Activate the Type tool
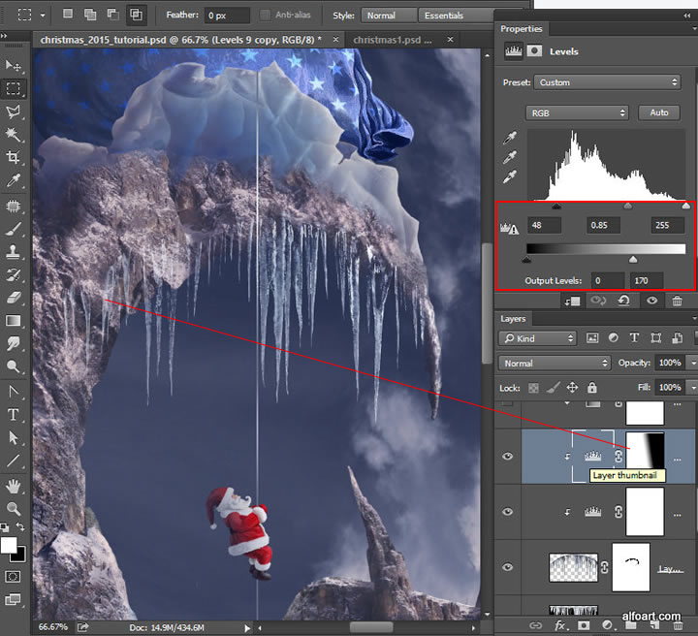698x636 pixels. click(14, 415)
